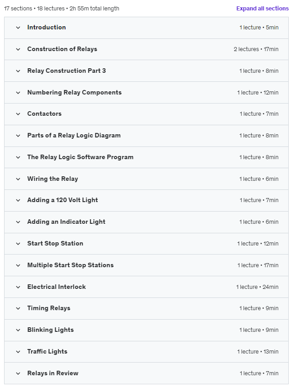Select the Adding a 120 Volt Light section
291x387 pixels.
[x=62, y=200]
